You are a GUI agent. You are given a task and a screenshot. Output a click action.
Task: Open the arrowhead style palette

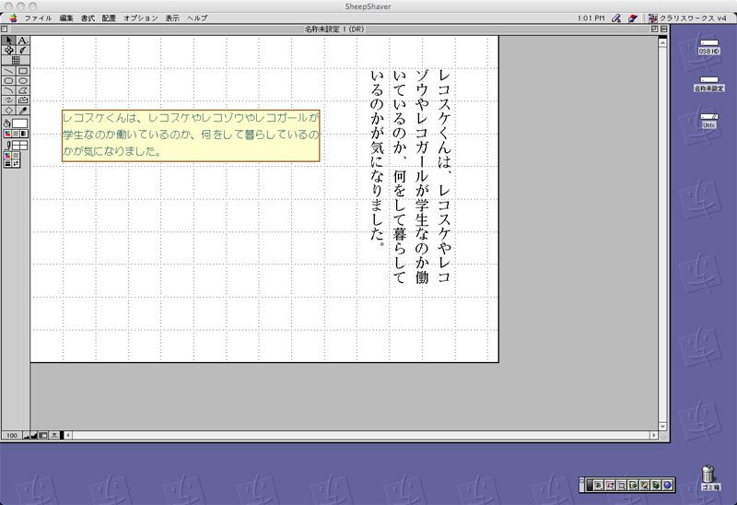point(16,163)
